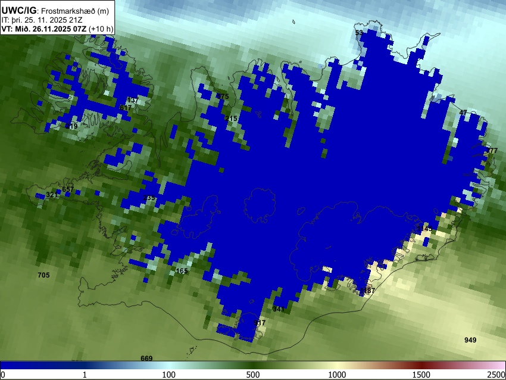Click the map value '949' in the southeast sea
This screenshot has width=506, height=380.
pos(470,340)
